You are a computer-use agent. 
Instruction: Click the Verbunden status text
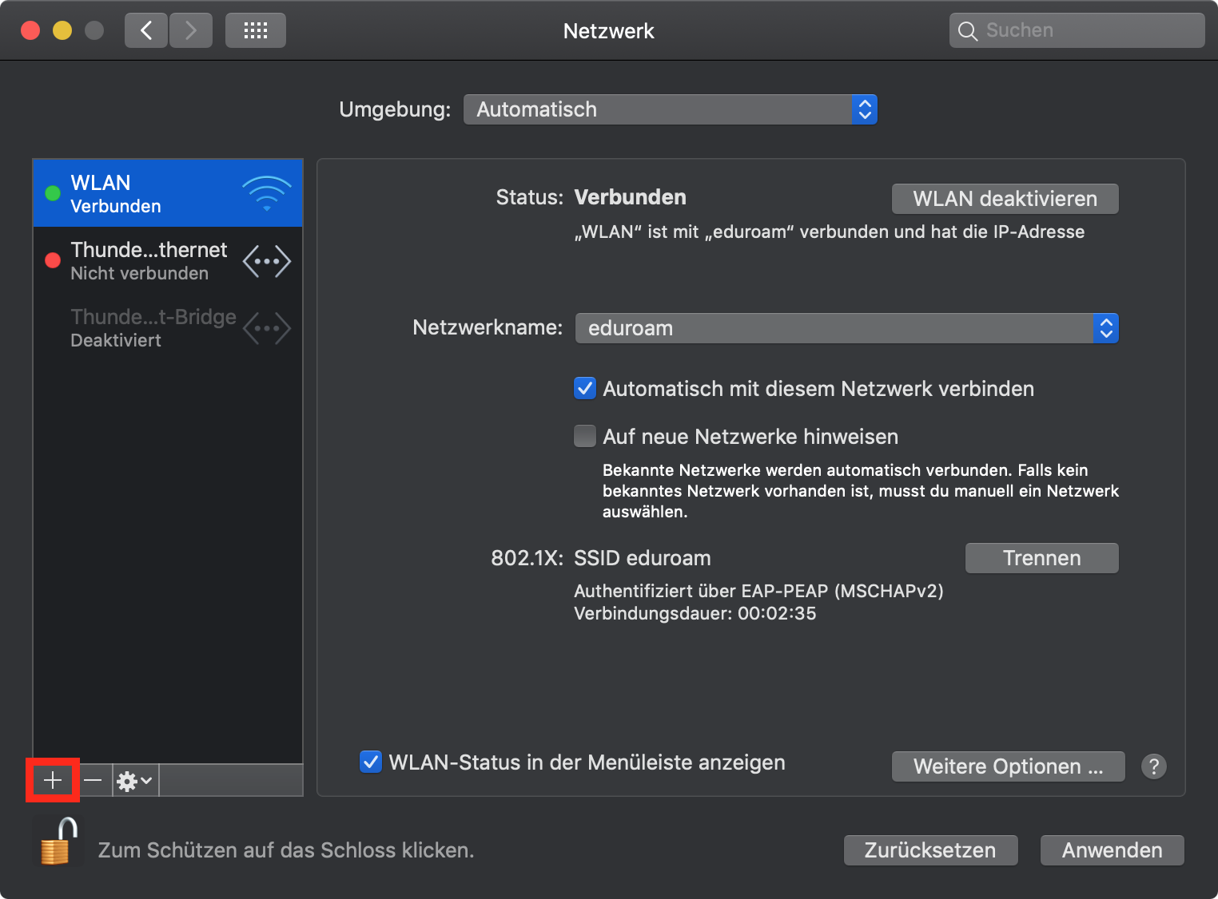coord(631,197)
